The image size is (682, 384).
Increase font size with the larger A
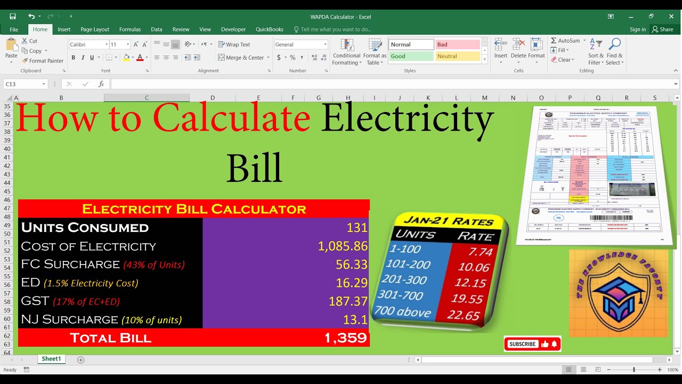tap(136, 44)
